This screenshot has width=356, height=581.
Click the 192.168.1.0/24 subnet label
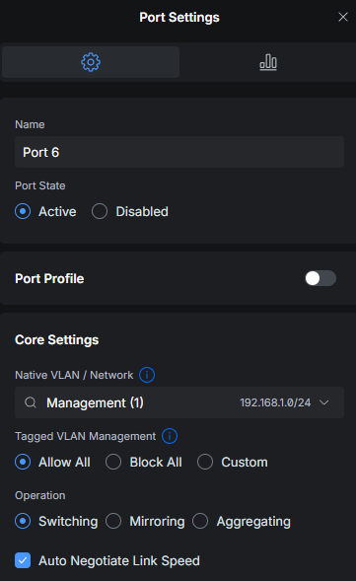[x=275, y=402]
